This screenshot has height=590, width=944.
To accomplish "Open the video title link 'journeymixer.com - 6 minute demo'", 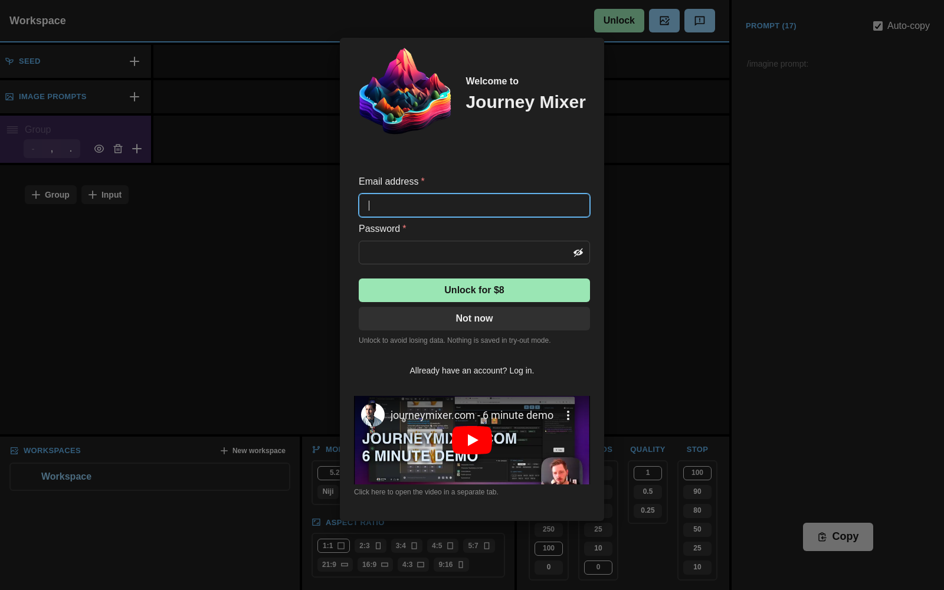I will (x=472, y=415).
